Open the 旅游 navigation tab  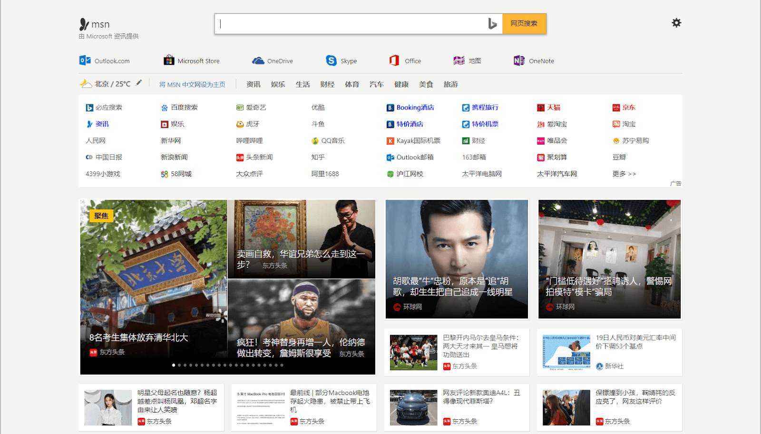tap(451, 84)
